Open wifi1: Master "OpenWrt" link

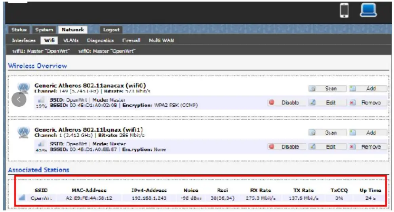(41, 51)
